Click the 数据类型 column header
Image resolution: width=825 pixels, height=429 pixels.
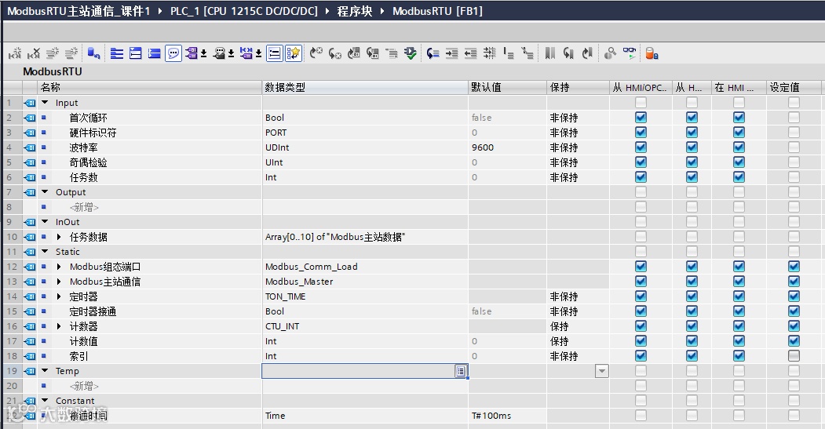(x=365, y=87)
